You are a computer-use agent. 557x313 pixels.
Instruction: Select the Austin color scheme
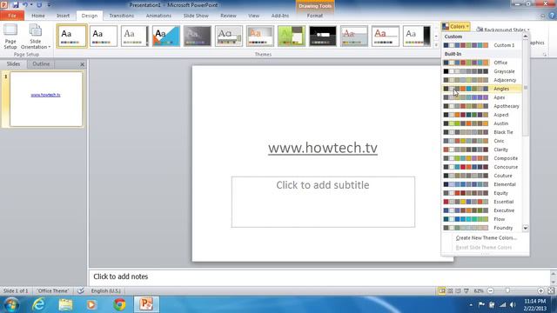[x=481, y=123]
